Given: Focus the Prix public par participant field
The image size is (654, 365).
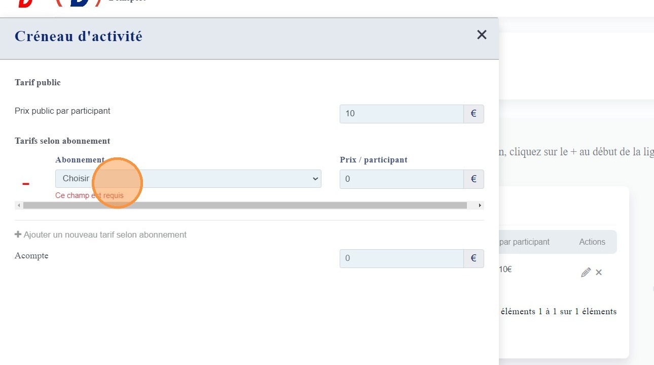Looking at the screenshot, I should (x=401, y=114).
